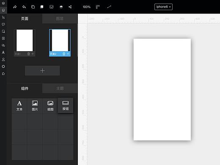This screenshot has width=220, height=165.
Task: Click the user profile sidebar icon
Action: pyautogui.click(x=3, y=60)
